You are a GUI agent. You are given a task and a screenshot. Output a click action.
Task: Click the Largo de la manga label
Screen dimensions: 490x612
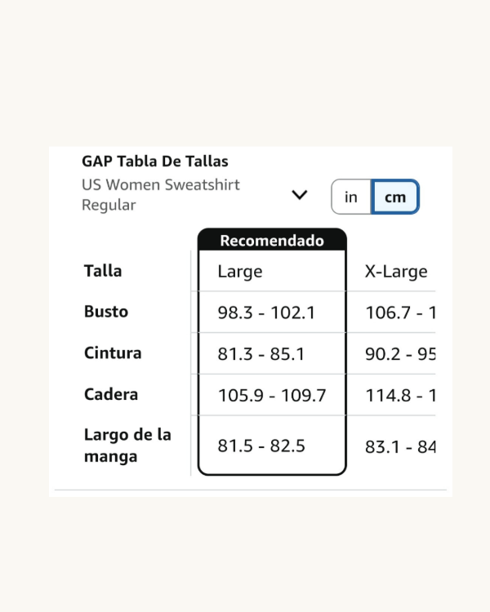[x=127, y=446]
